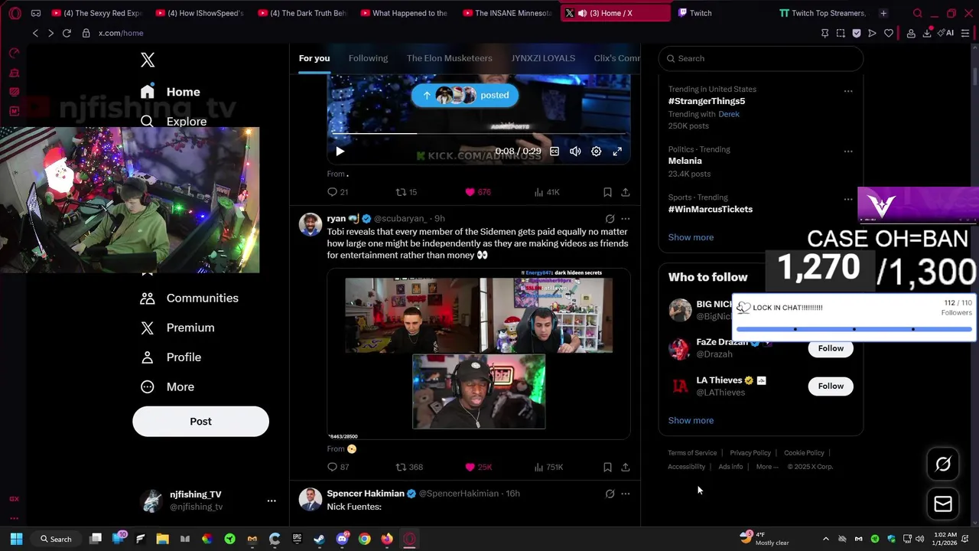Open more options on ryan's post

click(x=626, y=219)
